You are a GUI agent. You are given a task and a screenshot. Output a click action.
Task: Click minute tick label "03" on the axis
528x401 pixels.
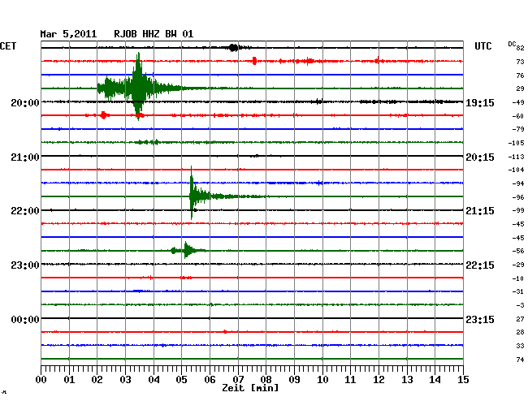(125, 380)
